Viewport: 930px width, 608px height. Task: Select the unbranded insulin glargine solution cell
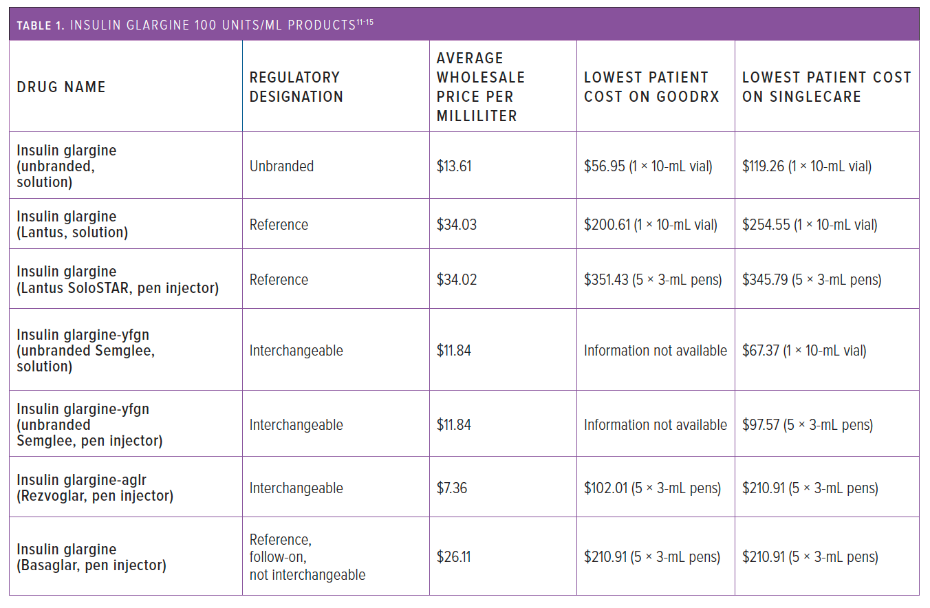[x=67, y=166]
